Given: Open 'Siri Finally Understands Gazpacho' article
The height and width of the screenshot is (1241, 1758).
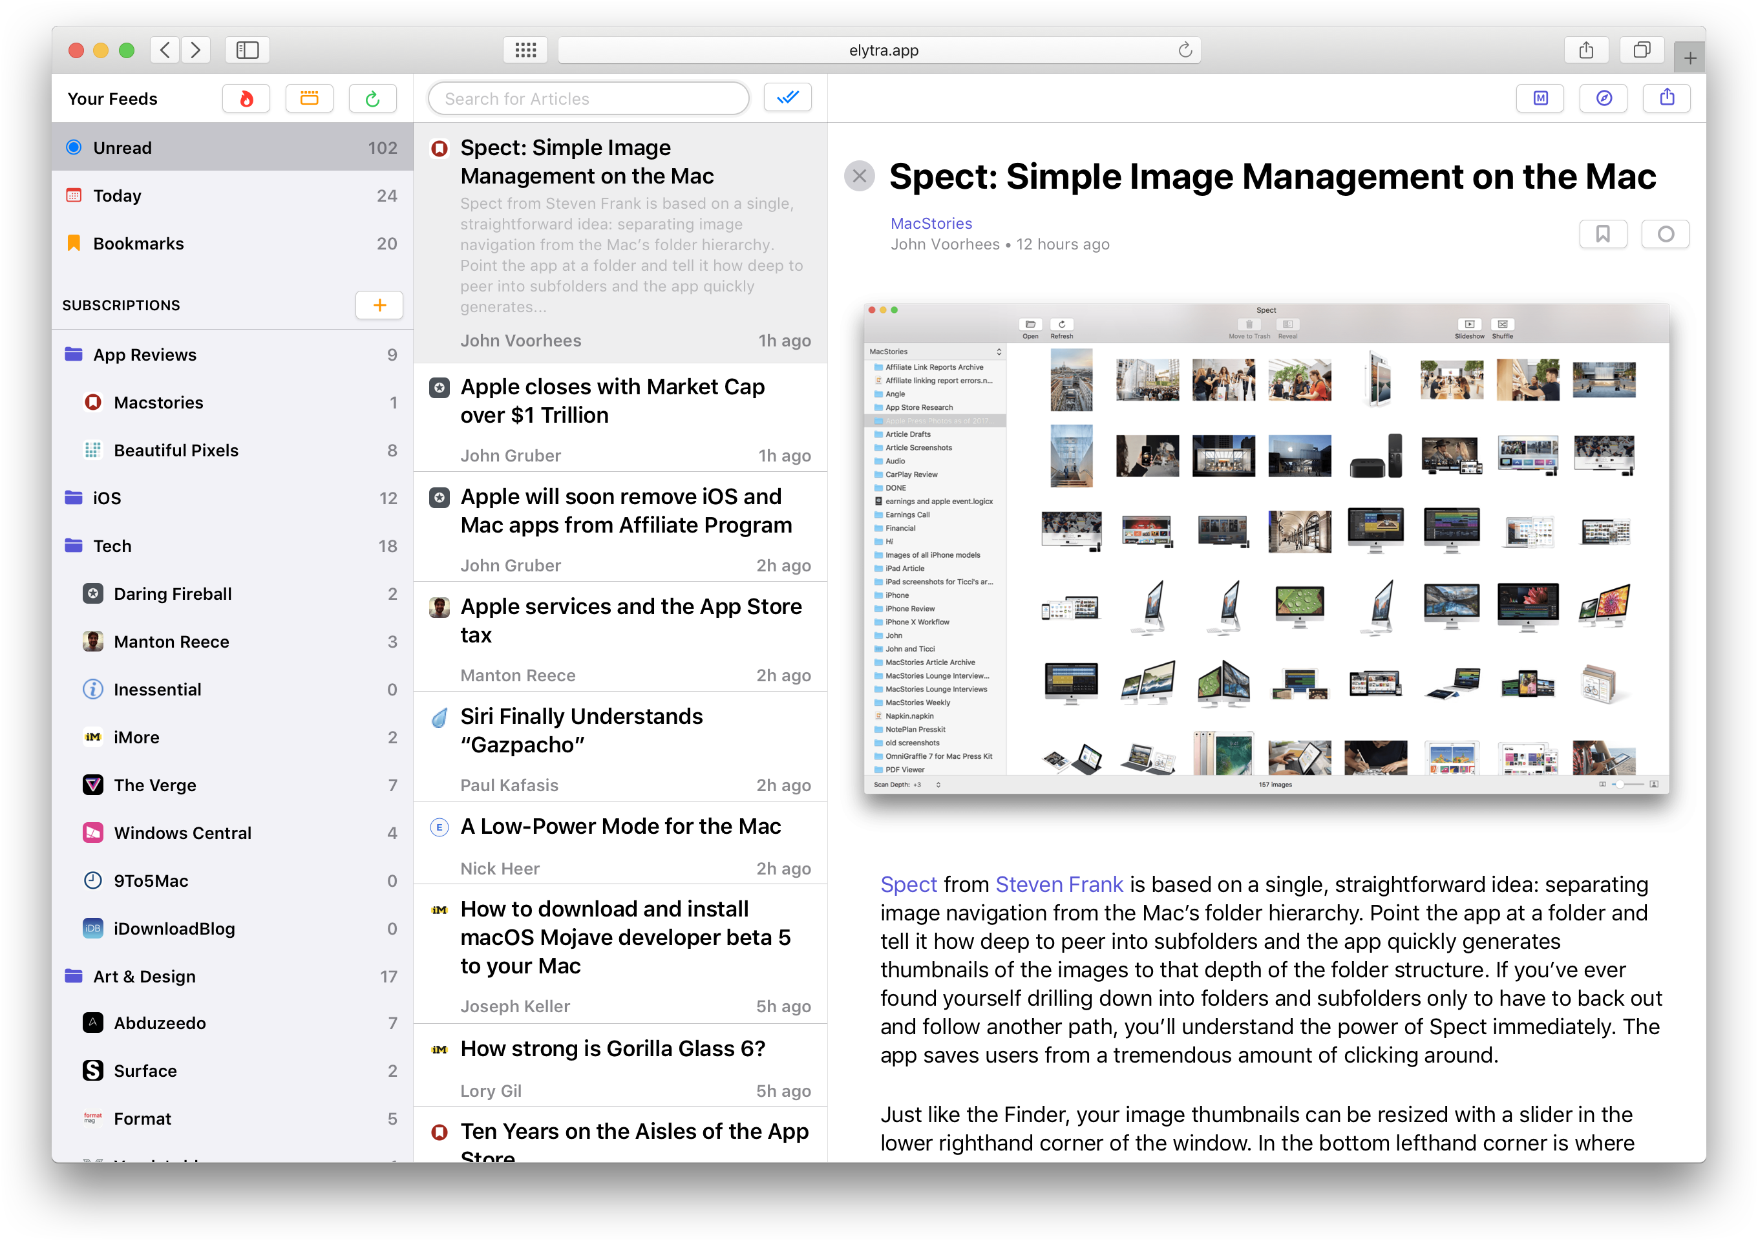Looking at the screenshot, I should [620, 747].
